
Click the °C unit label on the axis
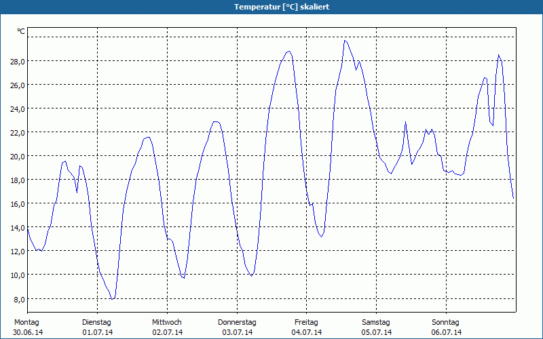tap(21, 31)
